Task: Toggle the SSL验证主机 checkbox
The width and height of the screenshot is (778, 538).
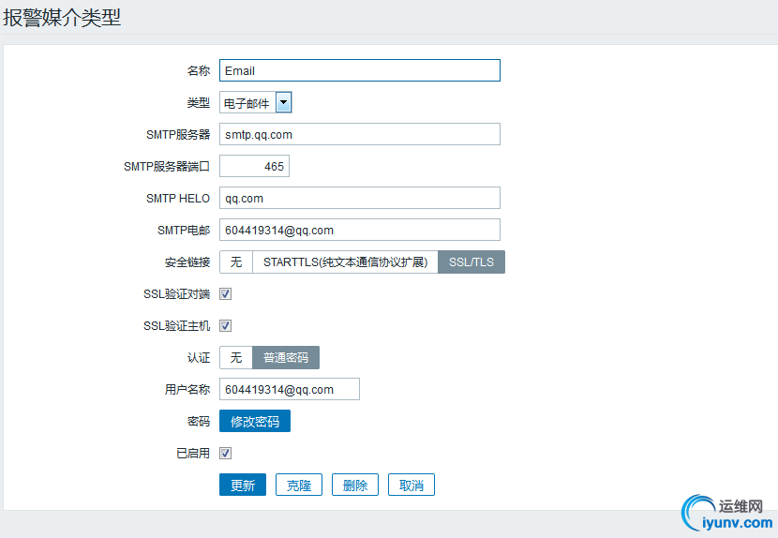Action: (225, 325)
